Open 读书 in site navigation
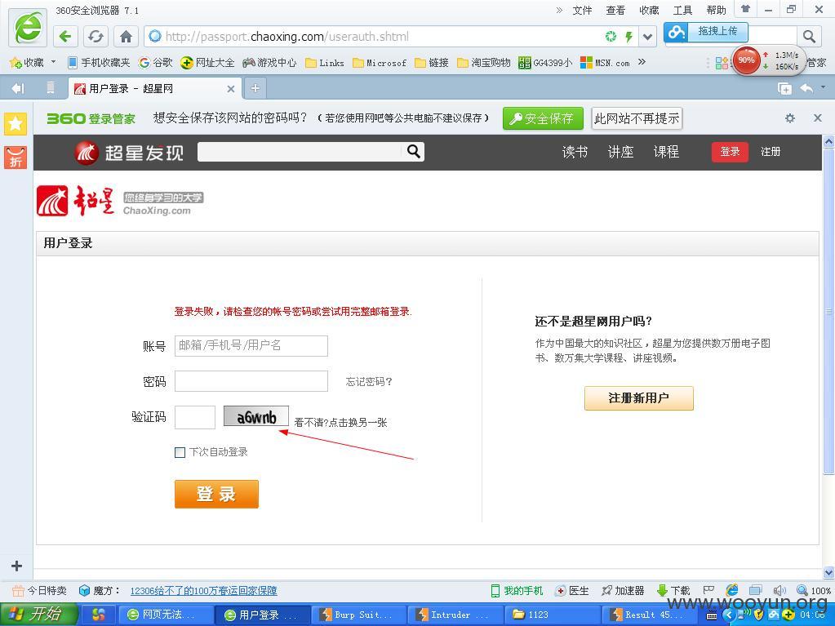 [x=575, y=152]
